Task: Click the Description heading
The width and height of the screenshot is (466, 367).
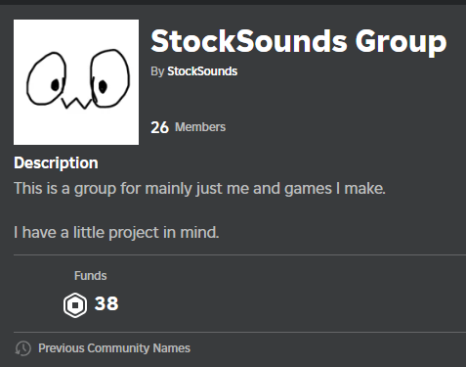Action: tap(56, 162)
